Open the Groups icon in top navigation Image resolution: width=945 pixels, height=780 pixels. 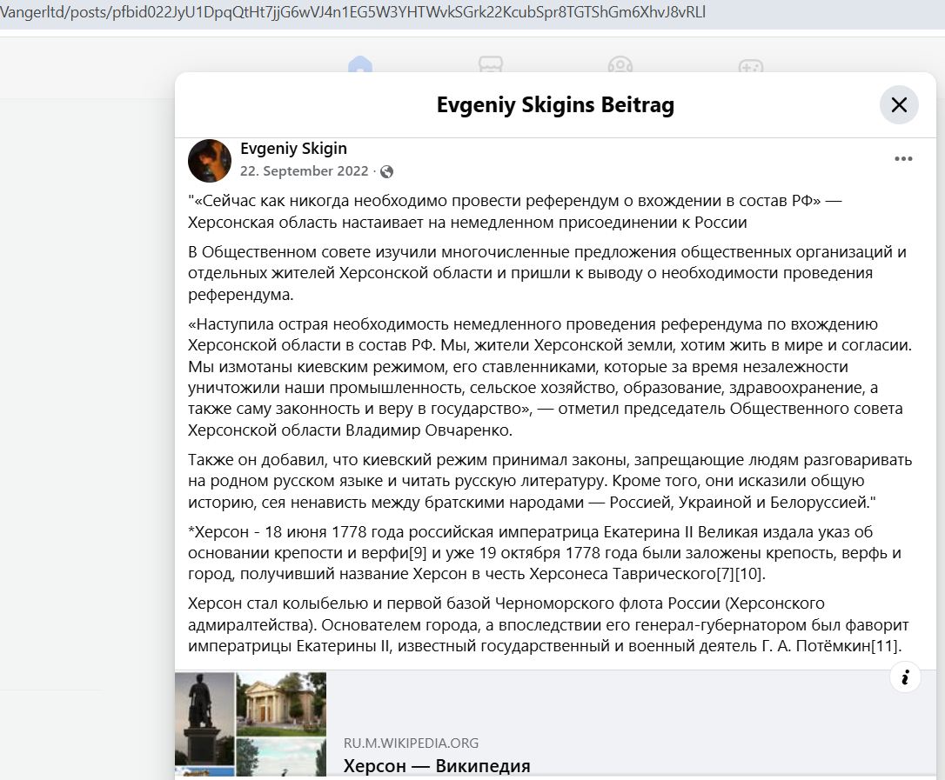tap(620, 67)
